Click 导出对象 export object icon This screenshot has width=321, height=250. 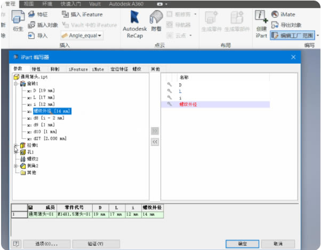click(275, 25)
